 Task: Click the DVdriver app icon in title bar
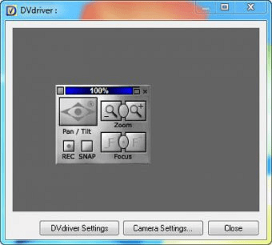point(11,10)
